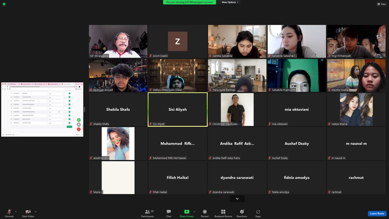389x219 pixels.
Task: Change layout with the View button
Action: (x=381, y=4)
